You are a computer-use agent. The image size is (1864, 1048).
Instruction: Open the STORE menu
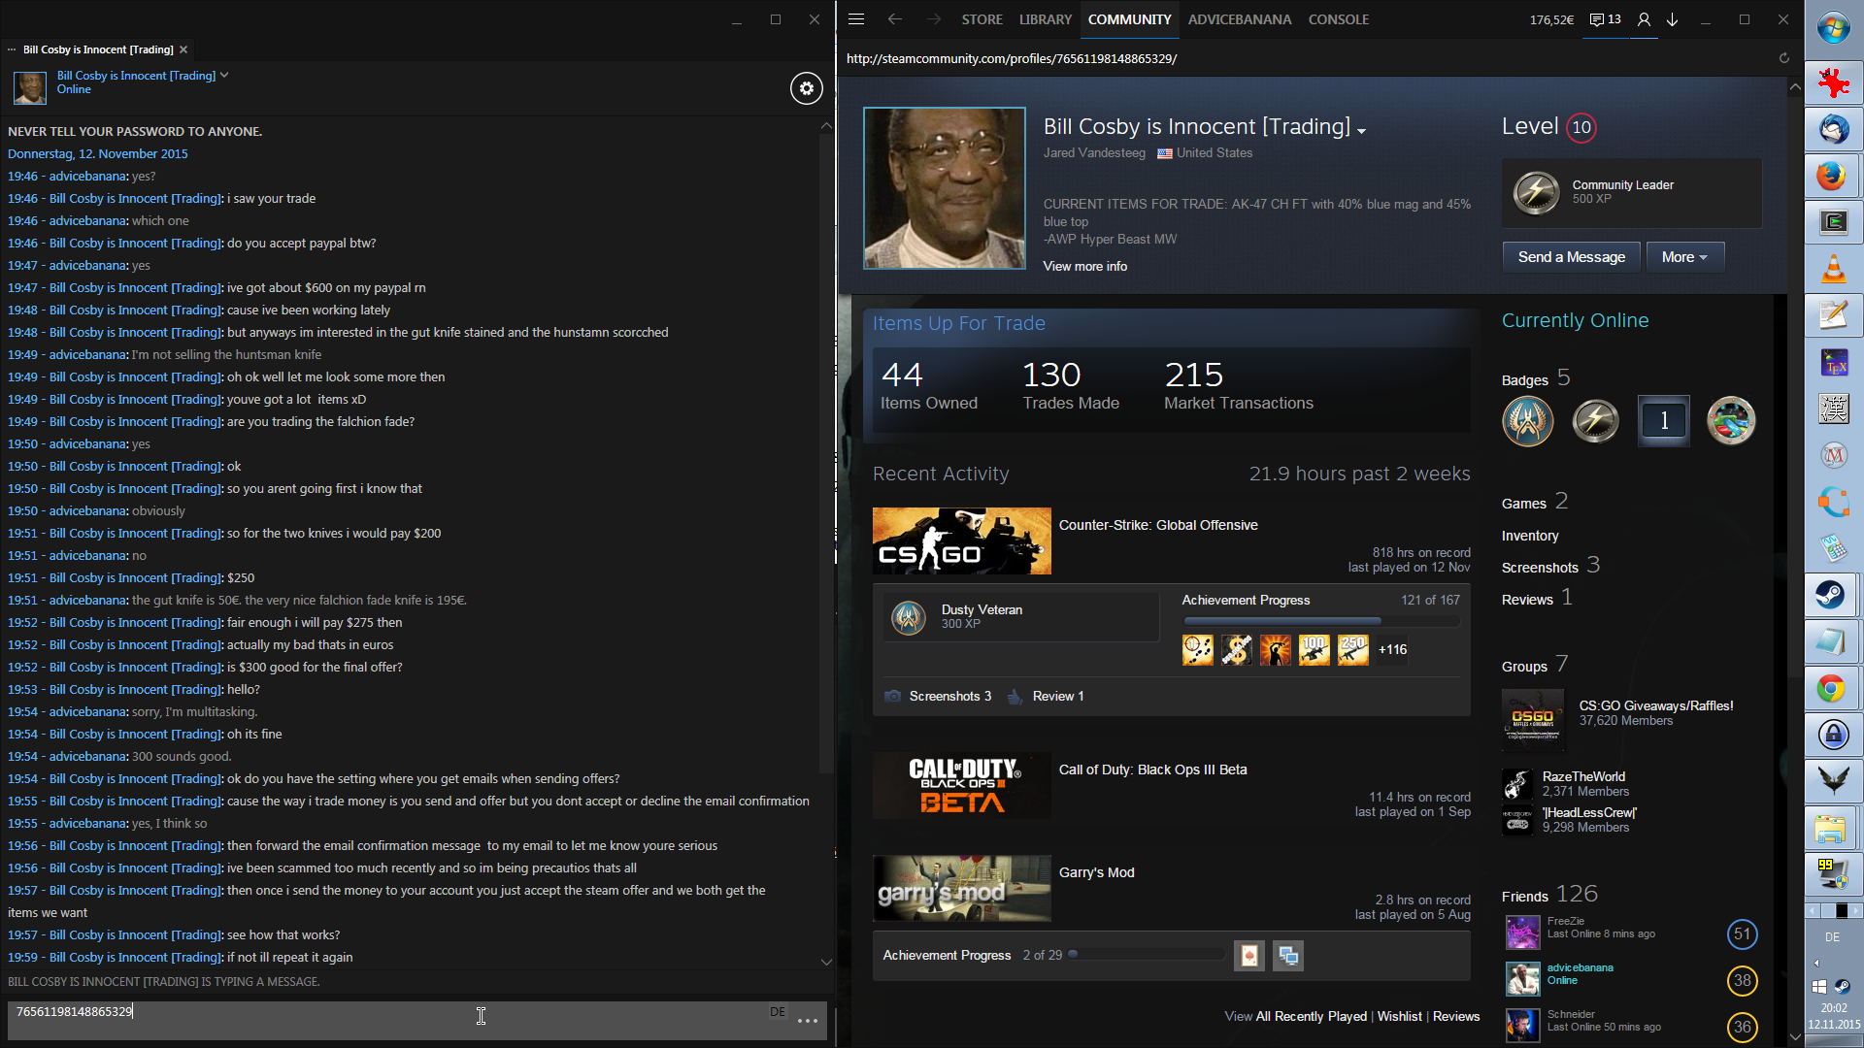982,19
